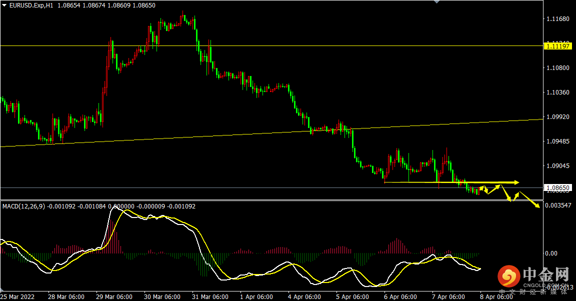The height and width of the screenshot is (301, 576).
Task: Click the 28 Mar 06:00 time label
Action: 66,296
